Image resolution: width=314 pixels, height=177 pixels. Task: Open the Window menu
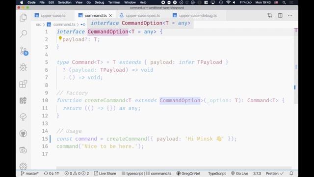pyautogui.click(x=130, y=2)
